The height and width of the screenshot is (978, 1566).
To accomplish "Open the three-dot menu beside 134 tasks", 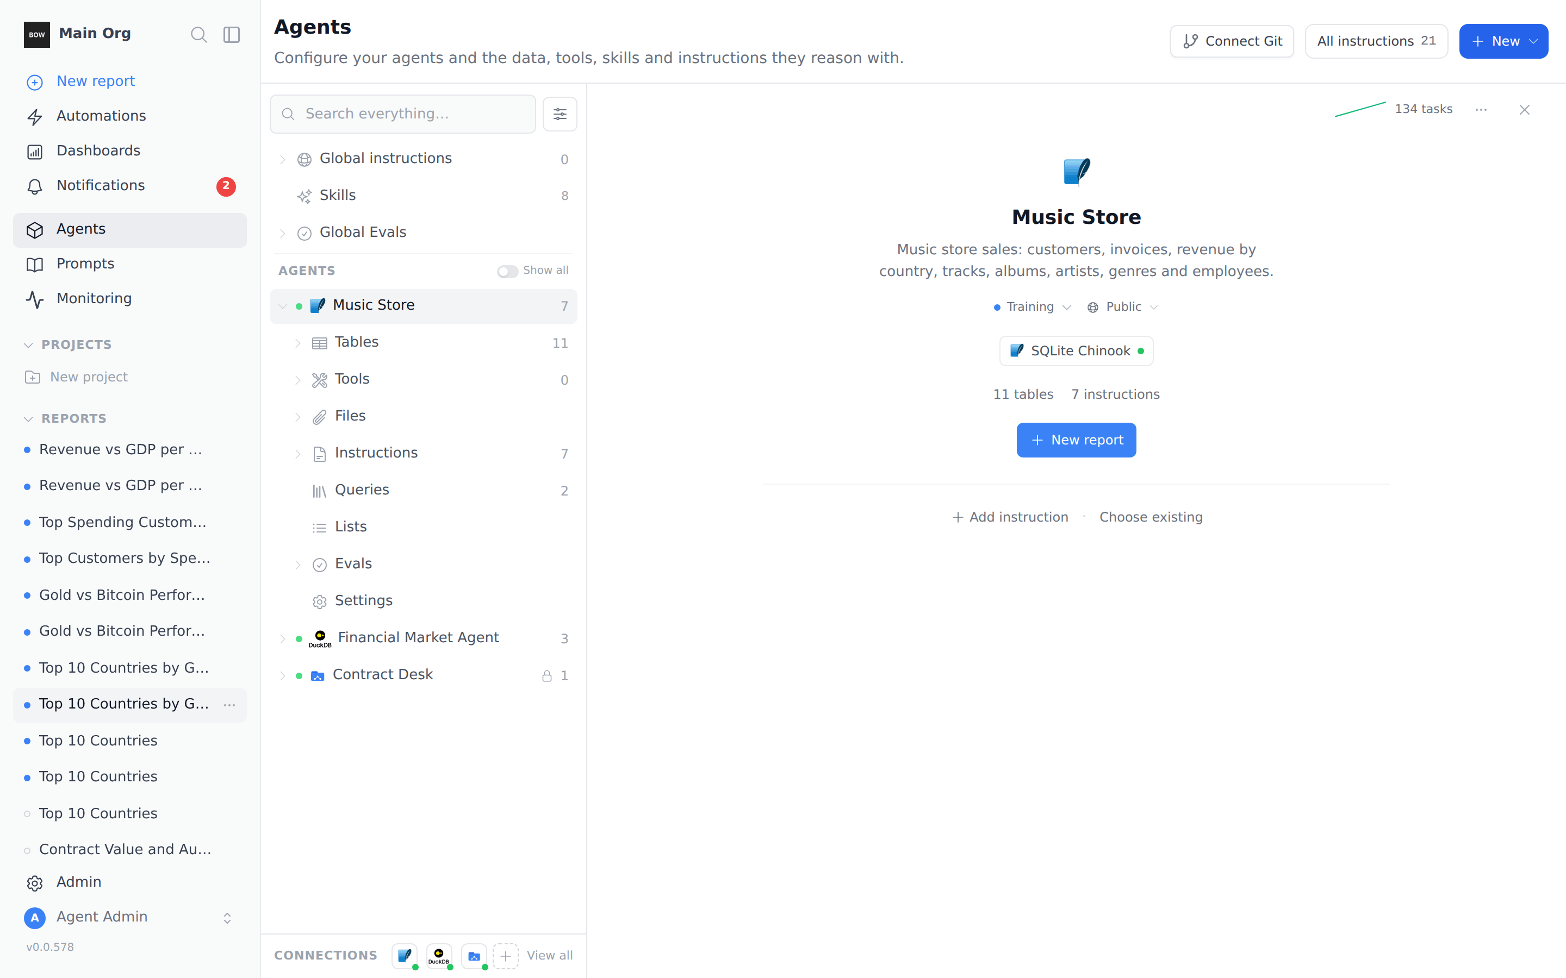I will (x=1481, y=109).
